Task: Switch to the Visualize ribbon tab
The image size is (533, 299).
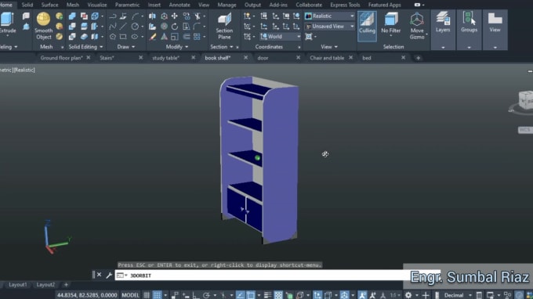Action: point(97,5)
